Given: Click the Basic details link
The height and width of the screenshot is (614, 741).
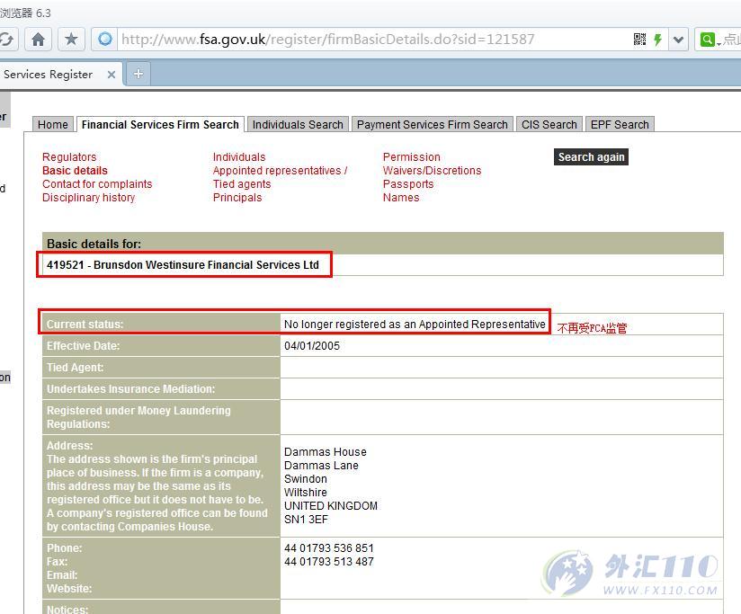Looking at the screenshot, I should pyautogui.click(x=75, y=171).
